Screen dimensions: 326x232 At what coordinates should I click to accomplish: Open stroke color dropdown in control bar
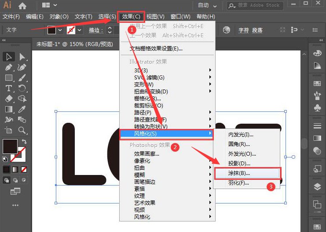point(80,30)
